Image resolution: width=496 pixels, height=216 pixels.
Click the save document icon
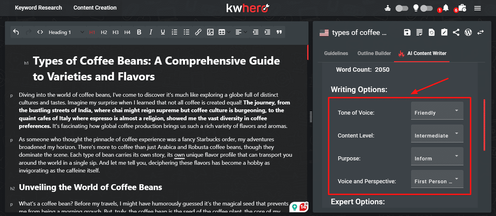click(407, 32)
